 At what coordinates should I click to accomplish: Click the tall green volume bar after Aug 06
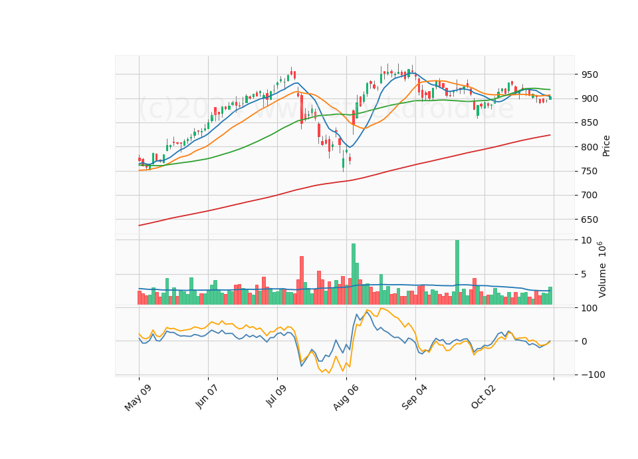[354, 274]
